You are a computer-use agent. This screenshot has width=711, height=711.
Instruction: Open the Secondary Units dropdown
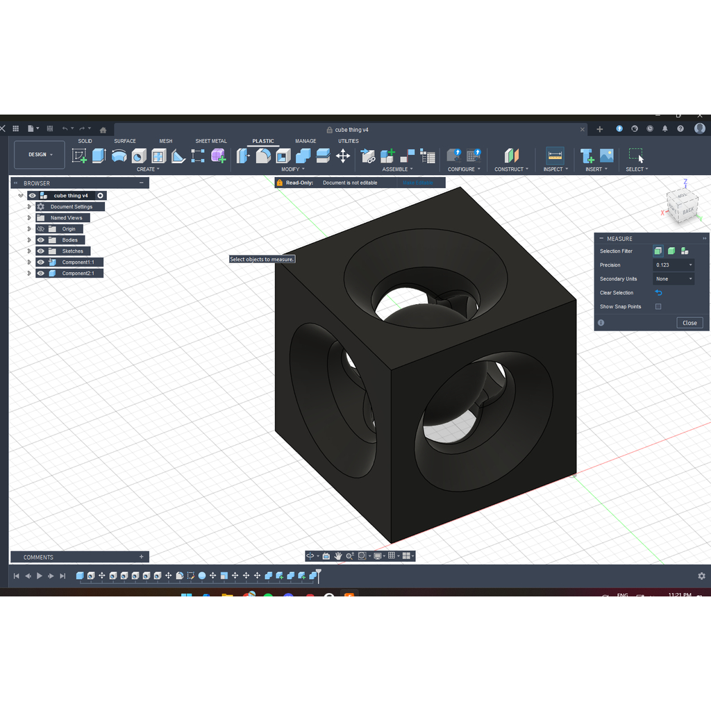[x=674, y=279]
